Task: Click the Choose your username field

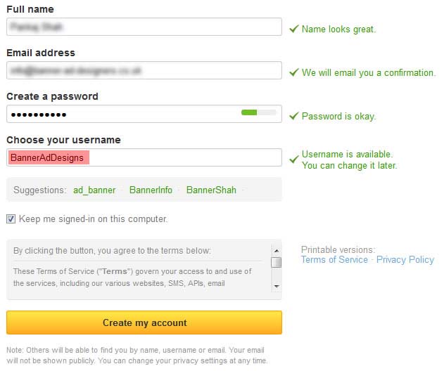Action: coord(183,158)
